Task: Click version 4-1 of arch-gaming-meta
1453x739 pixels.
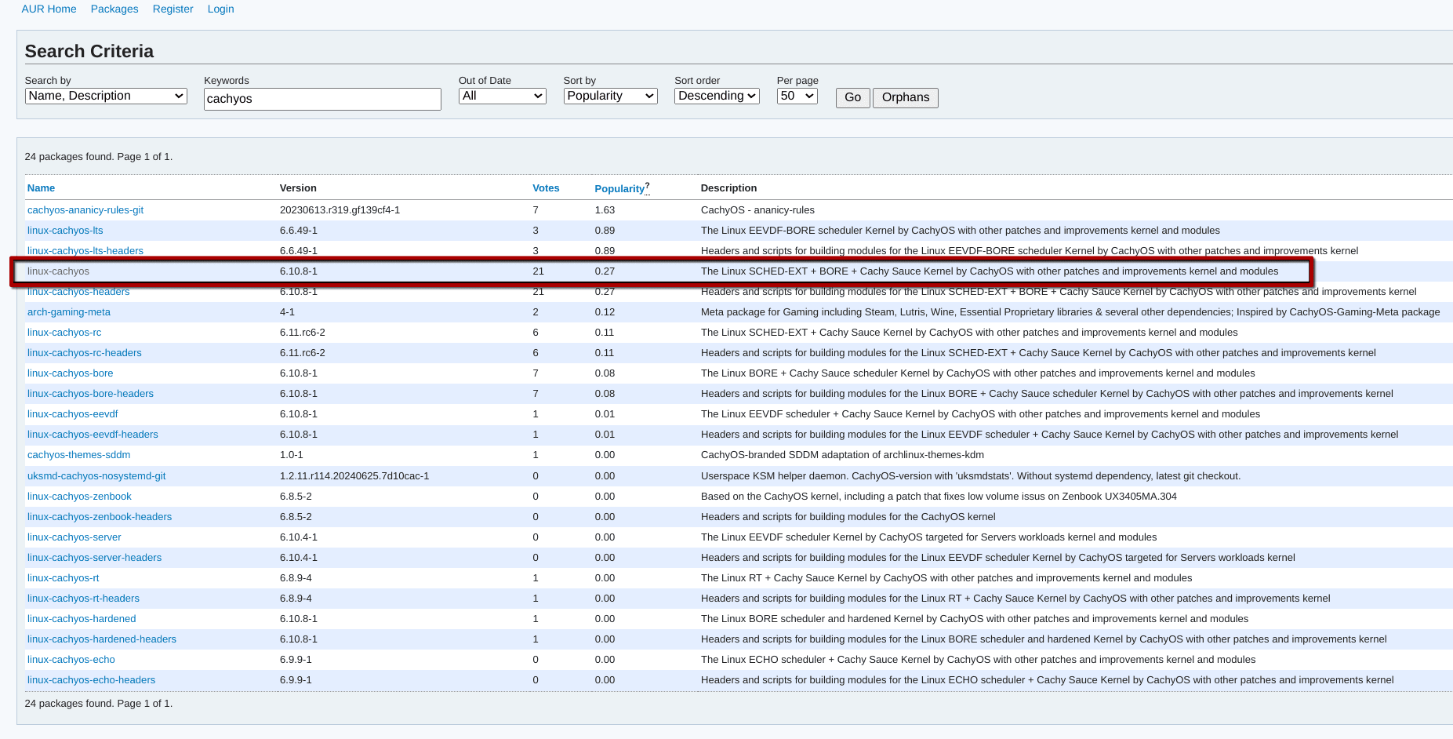Action: [x=287, y=312]
